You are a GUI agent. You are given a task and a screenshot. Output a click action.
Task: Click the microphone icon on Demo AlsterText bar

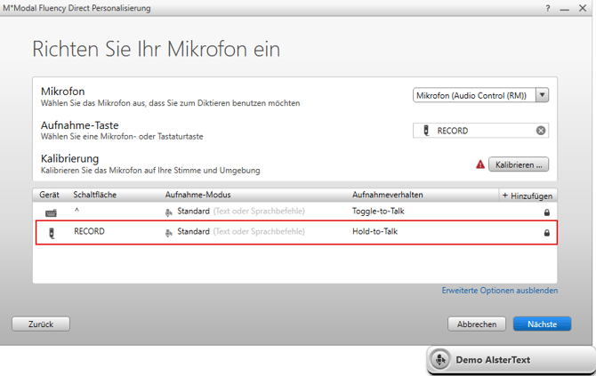pos(439,360)
